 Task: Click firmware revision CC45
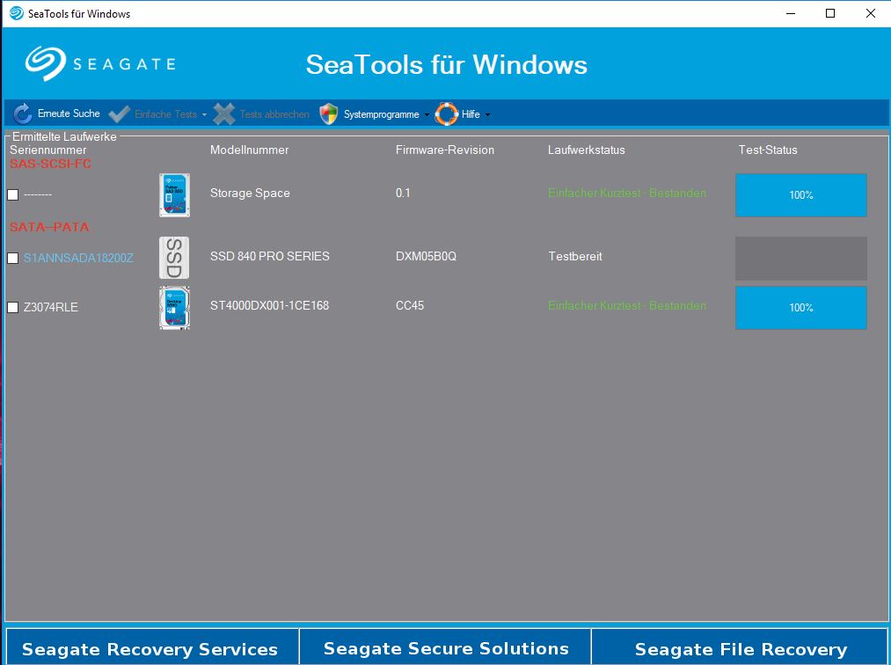coord(410,306)
